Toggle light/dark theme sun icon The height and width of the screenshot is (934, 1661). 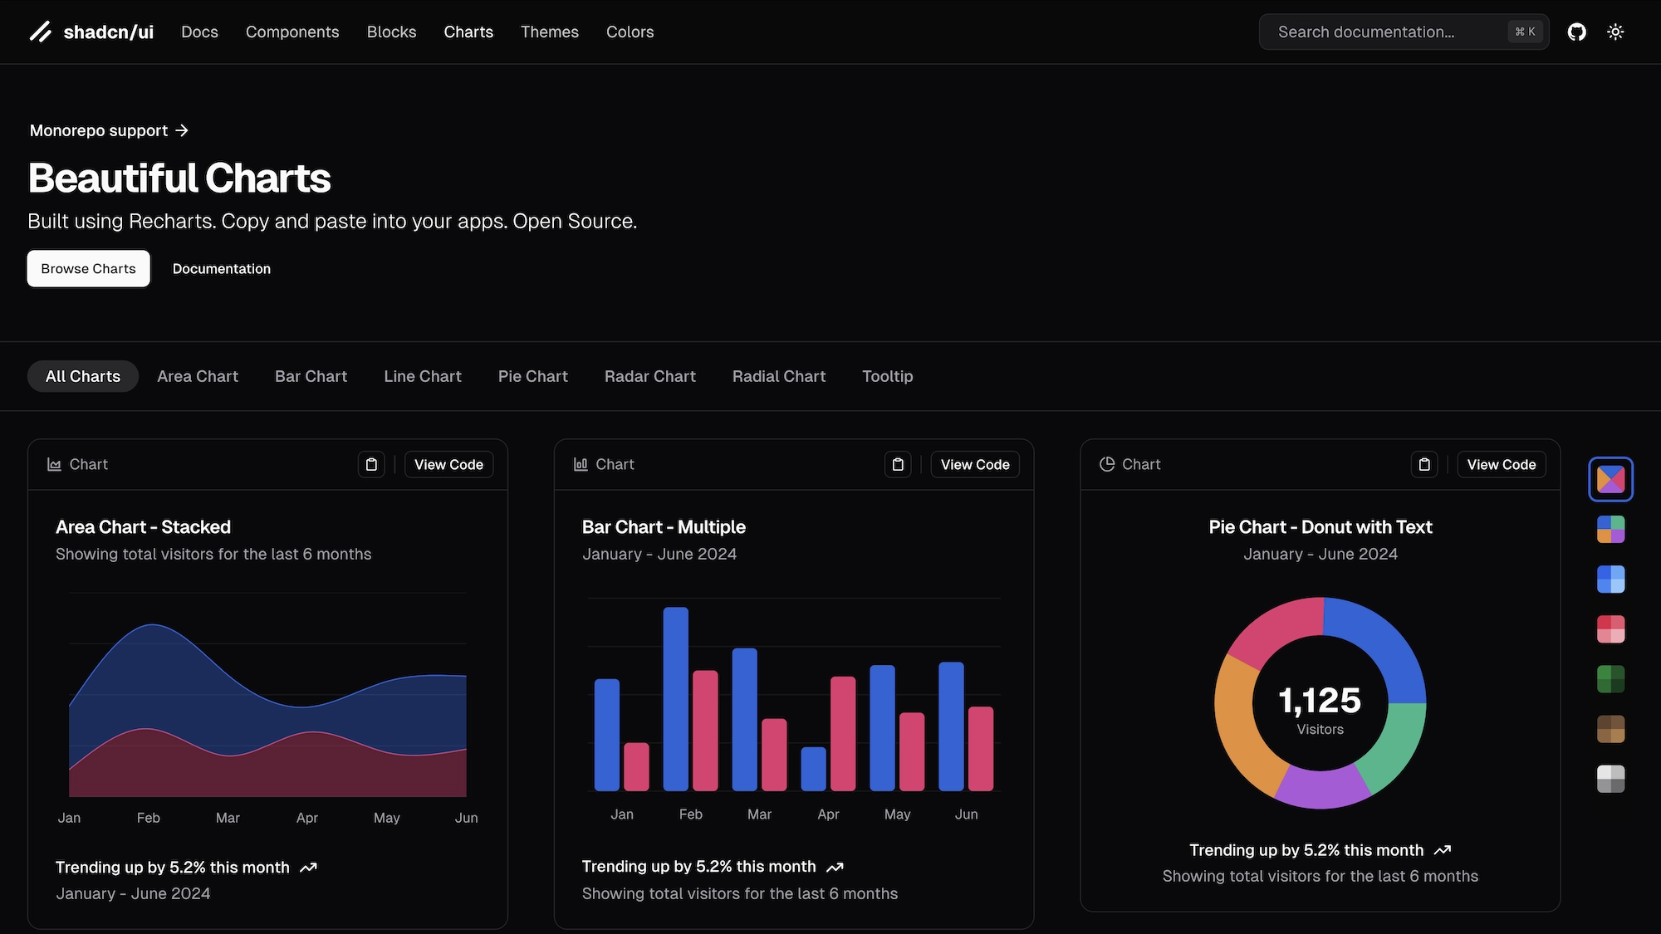(x=1615, y=32)
